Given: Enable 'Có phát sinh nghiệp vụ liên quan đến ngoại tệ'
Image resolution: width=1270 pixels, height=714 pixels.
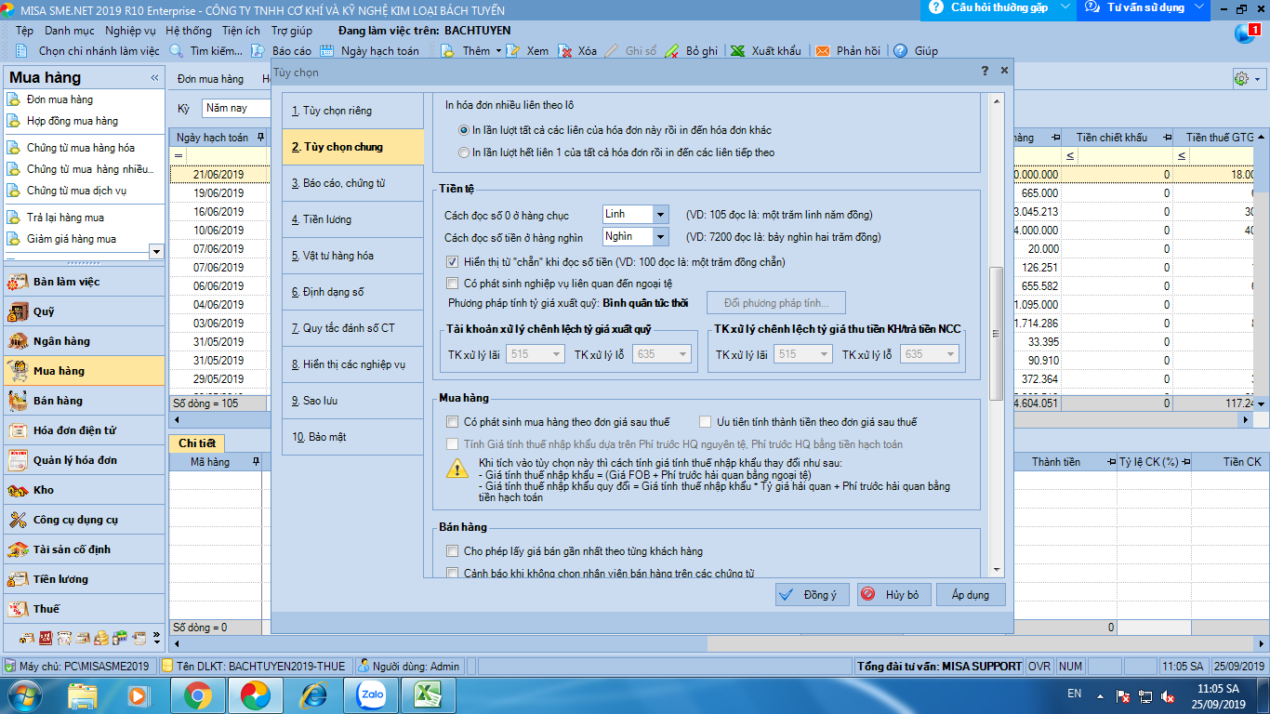Looking at the screenshot, I should (x=453, y=284).
